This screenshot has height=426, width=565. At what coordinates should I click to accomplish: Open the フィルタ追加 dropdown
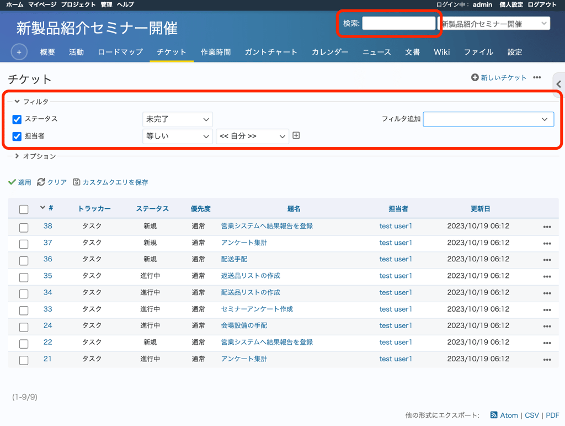click(x=488, y=119)
